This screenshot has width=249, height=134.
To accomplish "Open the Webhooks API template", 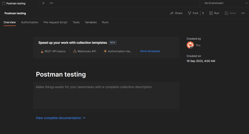I will pyautogui.click(x=84, y=51).
